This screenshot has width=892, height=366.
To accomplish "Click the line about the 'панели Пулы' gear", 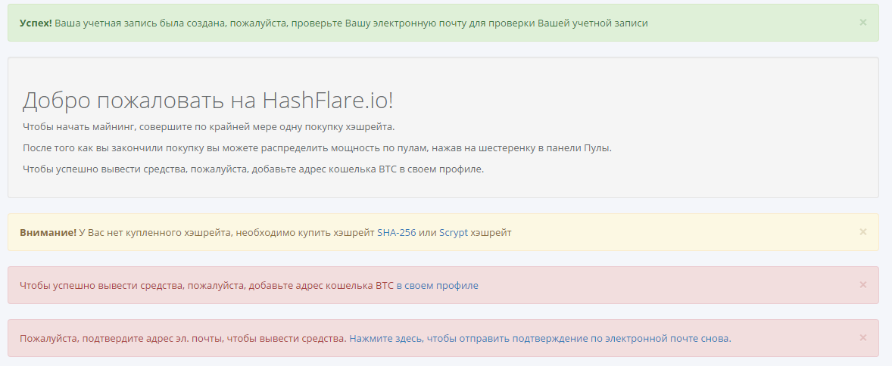I will click(x=317, y=147).
